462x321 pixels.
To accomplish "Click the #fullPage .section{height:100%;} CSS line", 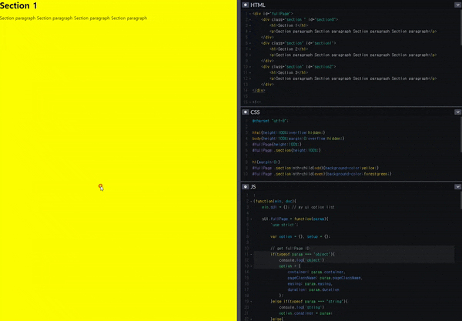I will [x=286, y=150].
